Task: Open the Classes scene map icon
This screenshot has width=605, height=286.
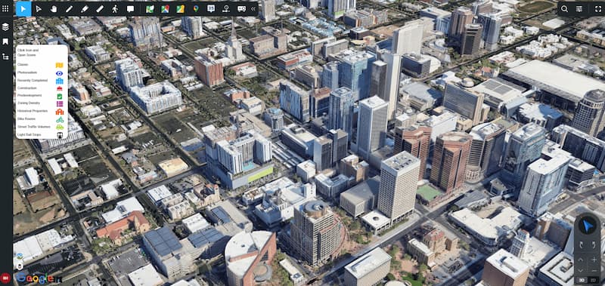Action: click(x=60, y=65)
